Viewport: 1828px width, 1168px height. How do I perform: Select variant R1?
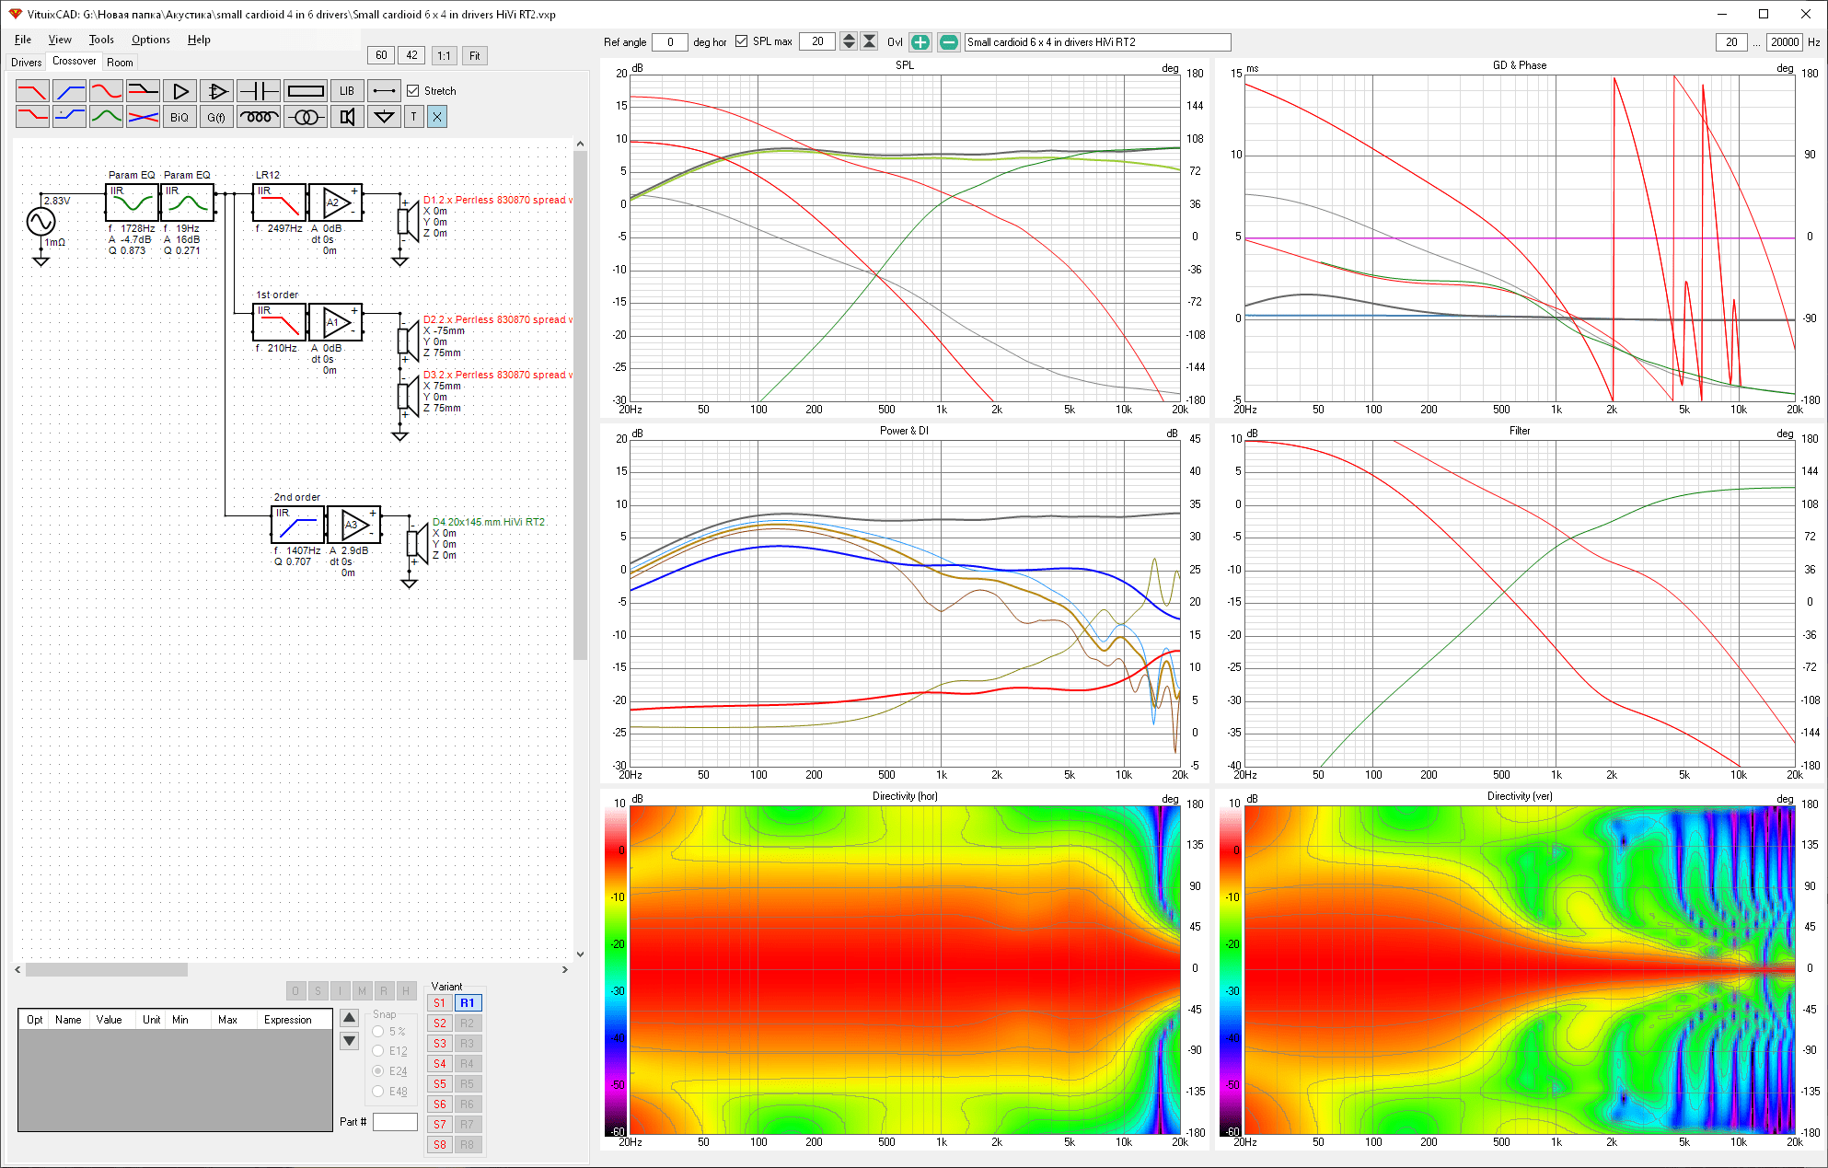pos(468,1003)
